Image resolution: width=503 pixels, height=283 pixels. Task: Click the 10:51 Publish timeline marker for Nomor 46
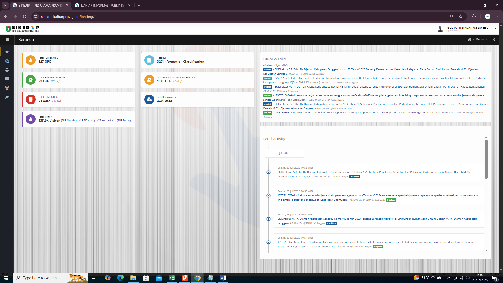pos(269,219)
